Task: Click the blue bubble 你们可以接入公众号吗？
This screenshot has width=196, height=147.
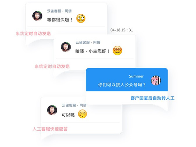Action: pyautogui.click(x=127, y=80)
